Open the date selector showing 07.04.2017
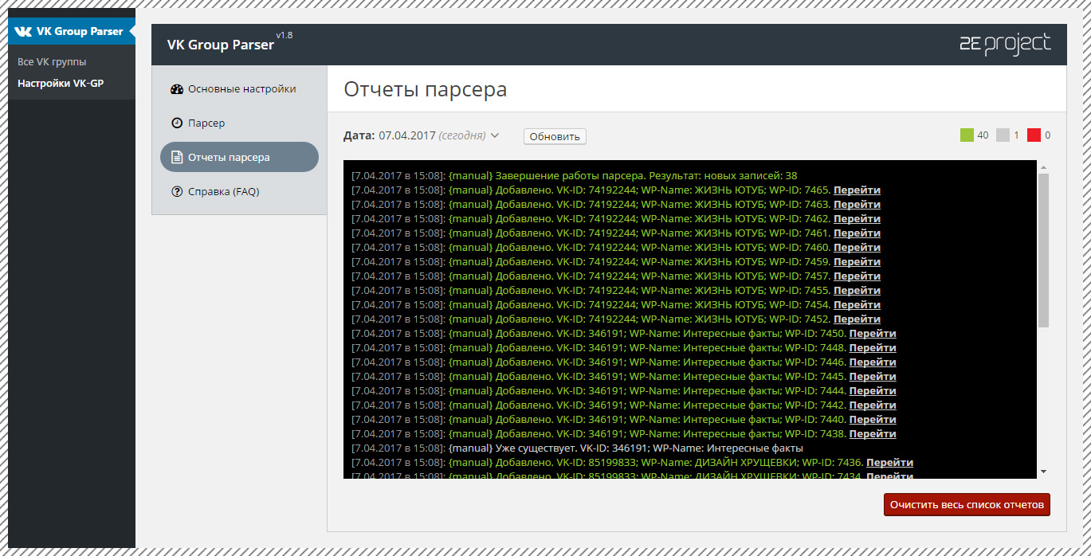Viewport: 1091px width, 556px height. point(406,136)
